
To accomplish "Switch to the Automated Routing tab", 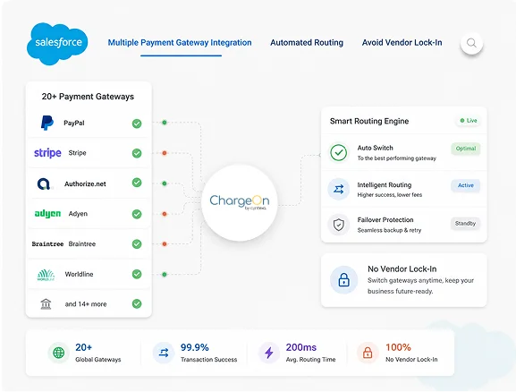I will tap(307, 42).
